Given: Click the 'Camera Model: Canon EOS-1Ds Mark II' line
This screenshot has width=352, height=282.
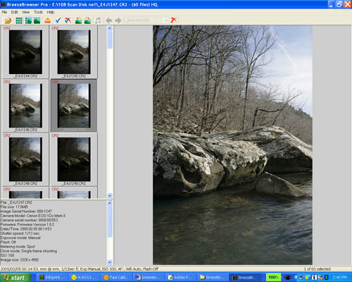Looking at the screenshot, I should coord(33,216).
